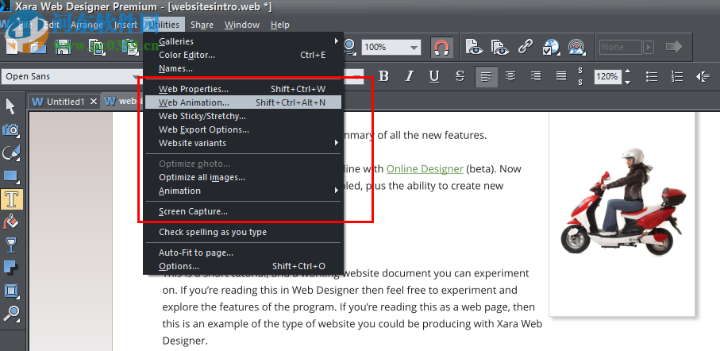Choose Web Properties menu item
This screenshot has width=720, height=351.
pos(244,89)
